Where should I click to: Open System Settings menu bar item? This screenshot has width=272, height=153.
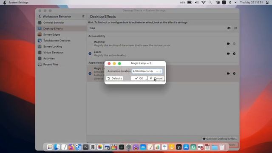[x=18, y=3]
